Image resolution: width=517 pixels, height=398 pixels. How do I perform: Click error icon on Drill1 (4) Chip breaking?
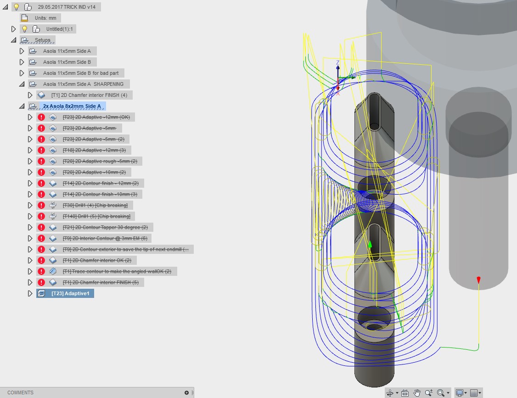click(41, 205)
